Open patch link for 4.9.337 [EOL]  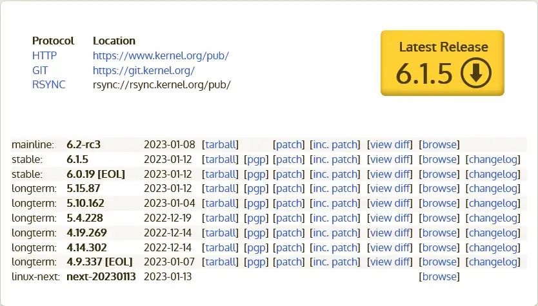click(288, 262)
